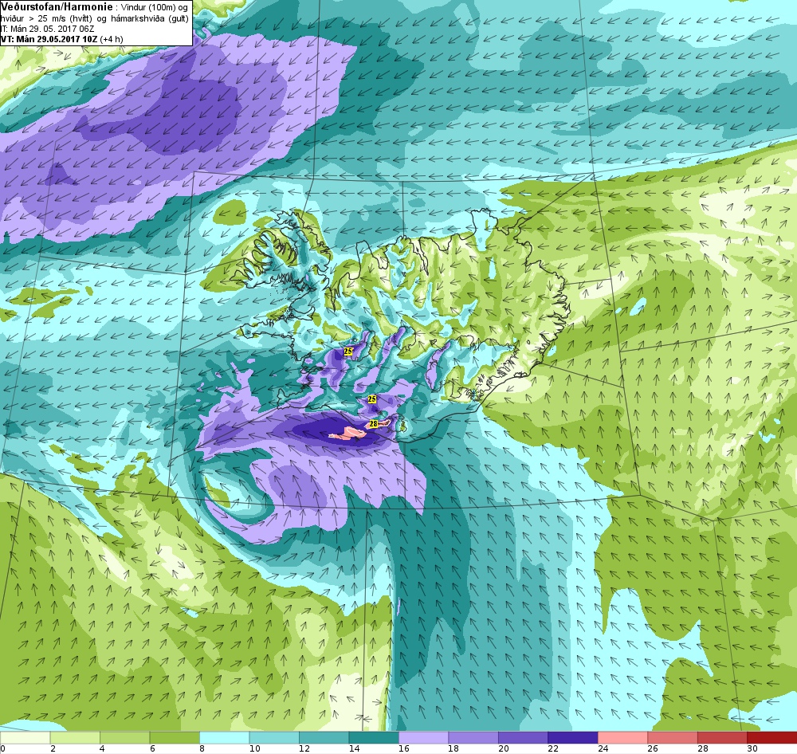The image size is (797, 754).
Task: Click the legend scale number "4"
Action: click(103, 748)
